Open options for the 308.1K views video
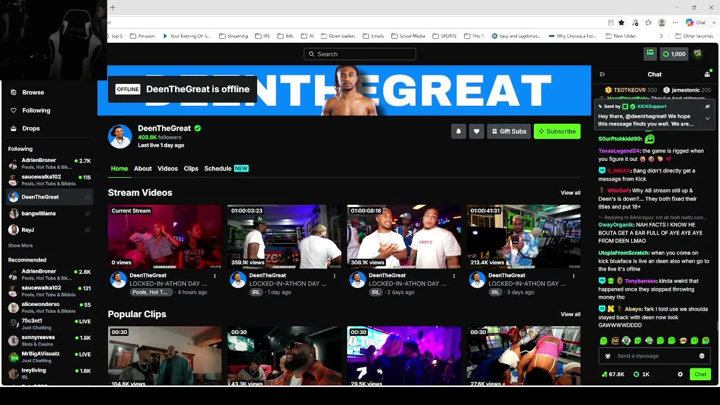The image size is (720, 405). 454,276
